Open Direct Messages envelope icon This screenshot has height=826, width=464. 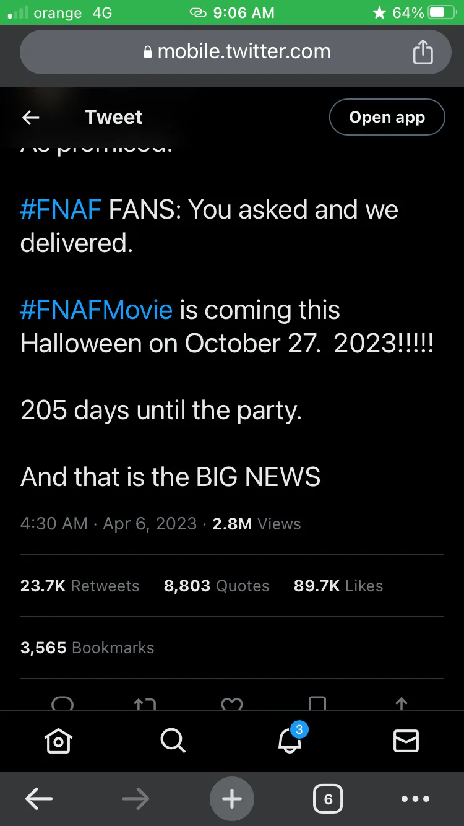point(406,740)
